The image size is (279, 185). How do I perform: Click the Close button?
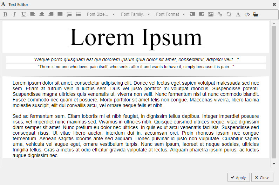(262, 177)
